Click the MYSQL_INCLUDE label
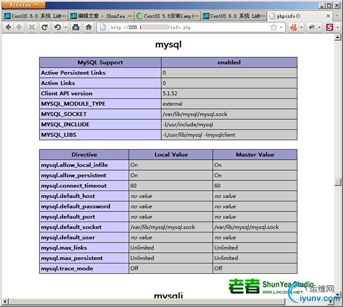The width and height of the screenshot is (343, 307). (65, 124)
